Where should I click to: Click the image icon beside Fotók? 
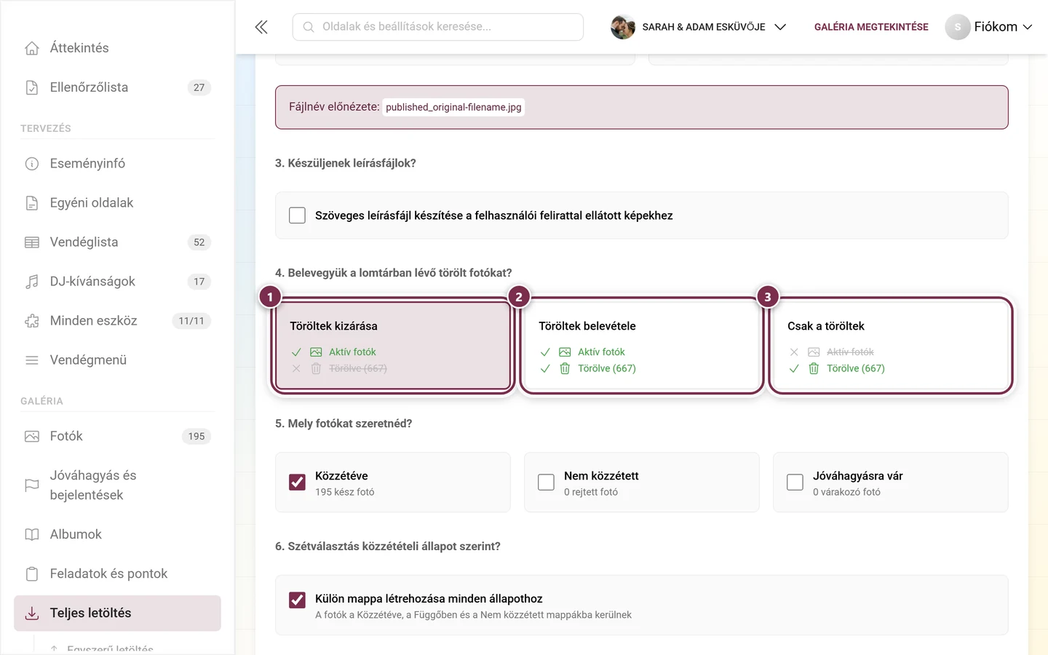pos(32,437)
